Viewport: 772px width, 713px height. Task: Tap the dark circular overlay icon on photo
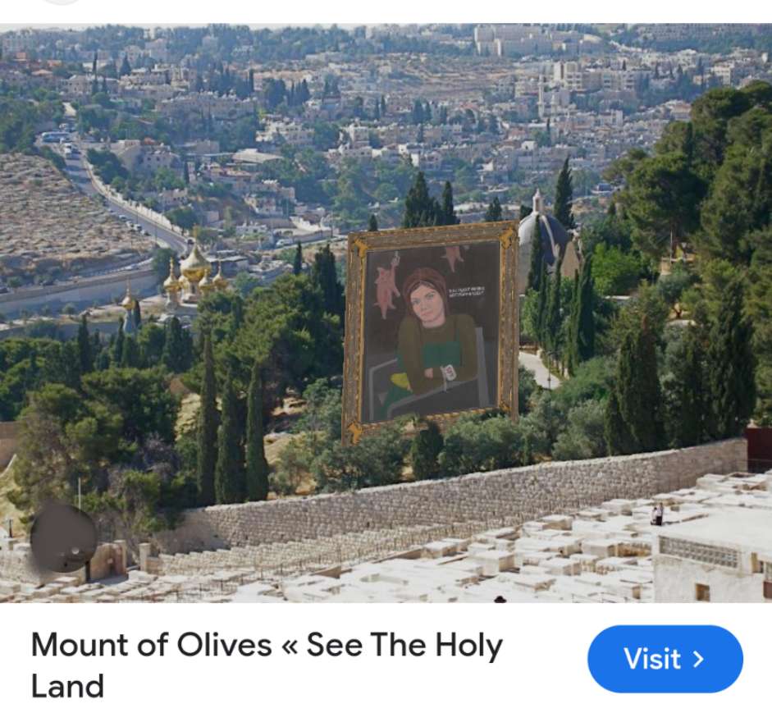tap(63, 538)
